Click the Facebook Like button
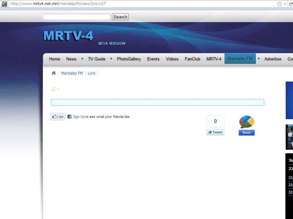The image size is (293, 219). tap(58, 117)
